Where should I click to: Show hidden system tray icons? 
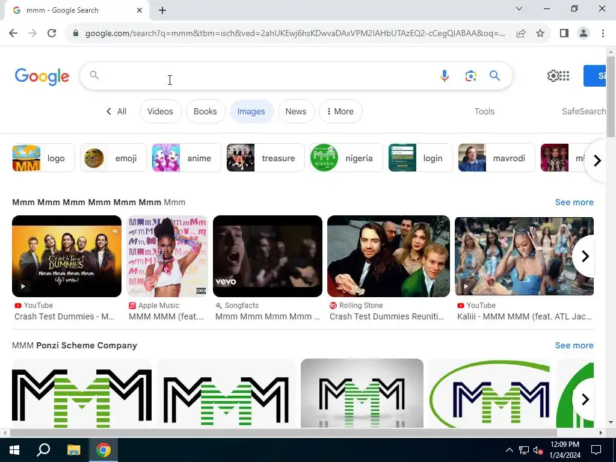coord(509,450)
